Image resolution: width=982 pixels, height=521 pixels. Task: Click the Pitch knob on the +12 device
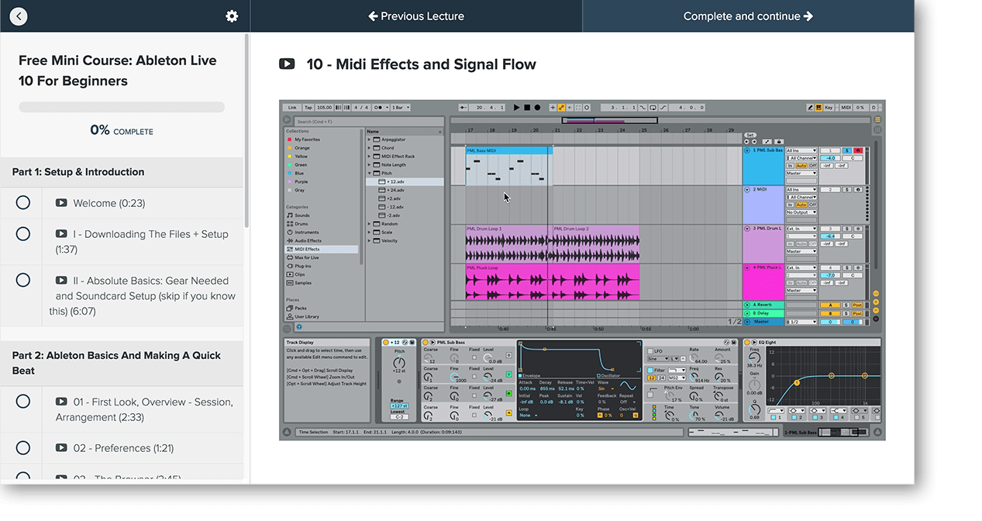point(399,363)
